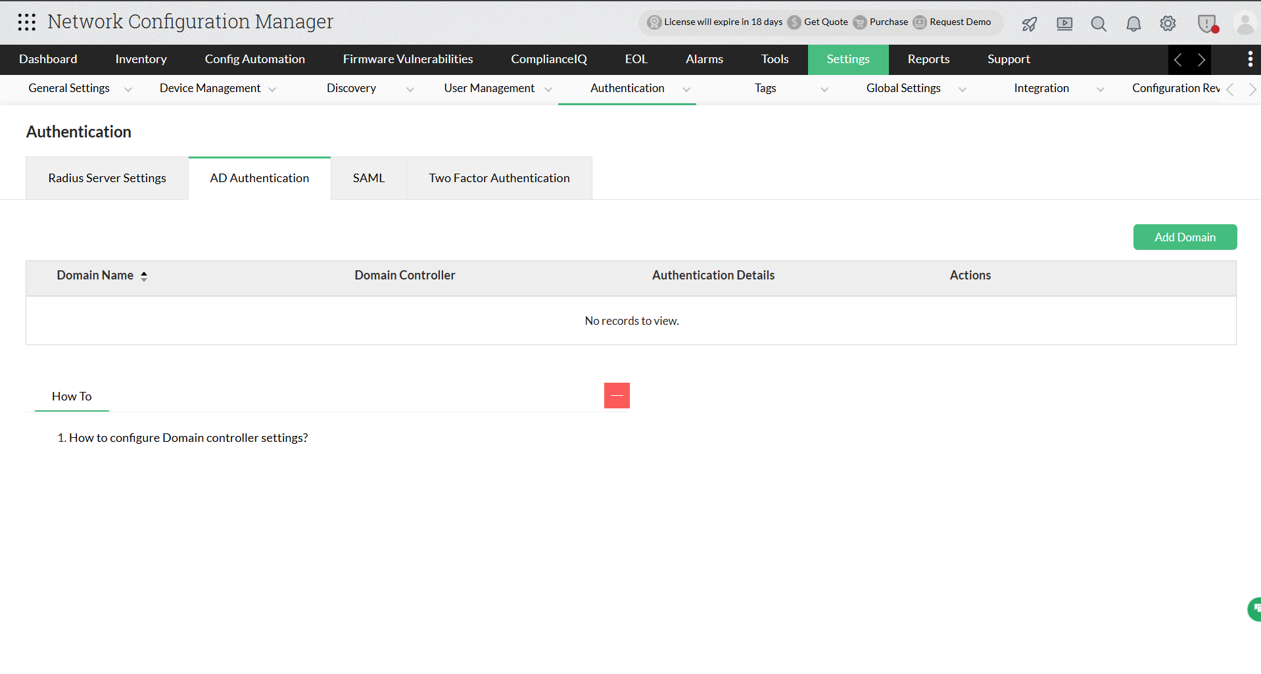
Task: Click the 'License will expire in 18 days' text
Action: coord(723,22)
